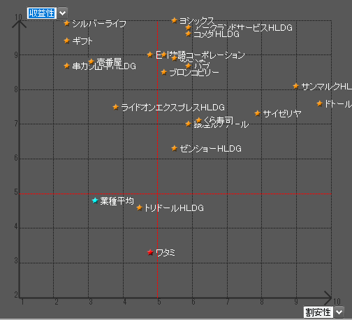Click the ライドオンエクスプレスHLDG star marker
The height and width of the screenshot is (320, 352).
tap(116, 107)
